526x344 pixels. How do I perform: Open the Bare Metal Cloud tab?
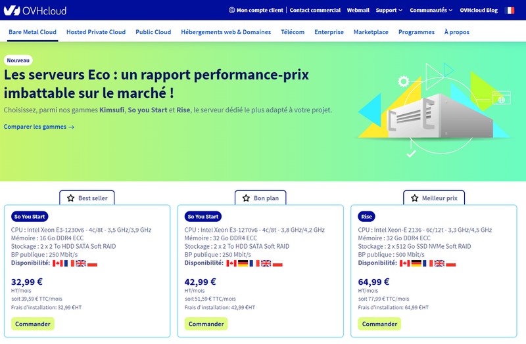pyautogui.click(x=32, y=32)
